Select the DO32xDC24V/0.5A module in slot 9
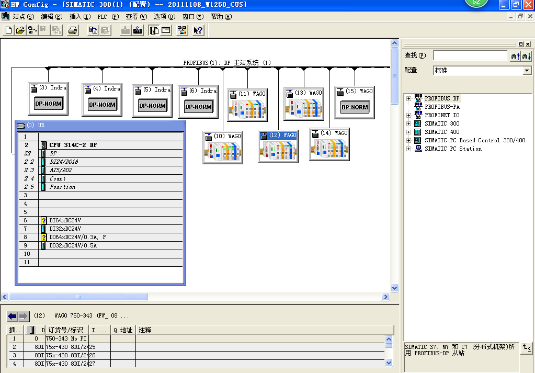The height and width of the screenshot is (373, 535). 101,245
